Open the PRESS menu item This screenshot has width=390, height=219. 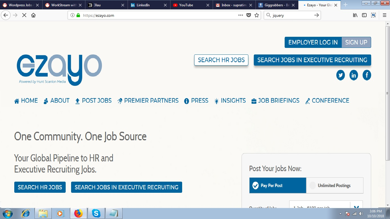[196, 101]
